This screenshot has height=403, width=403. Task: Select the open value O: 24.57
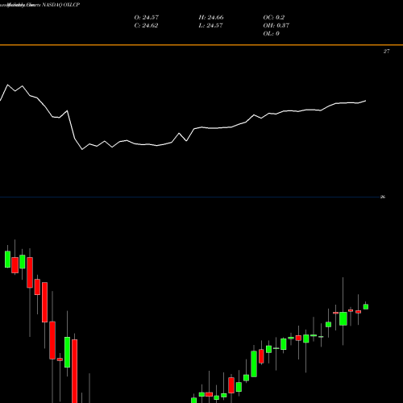point(147,17)
